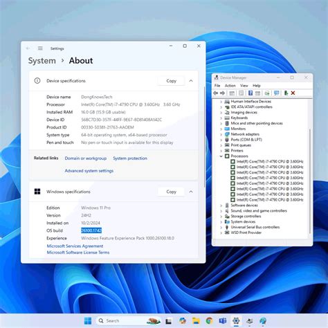
Task: Collapse the Device specifications section
Action: tap(191, 81)
